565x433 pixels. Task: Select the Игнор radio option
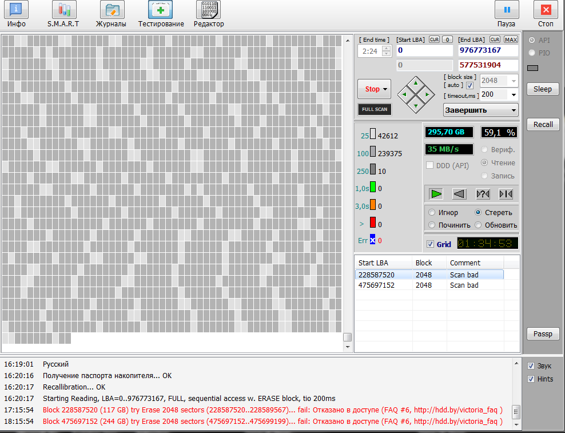432,212
